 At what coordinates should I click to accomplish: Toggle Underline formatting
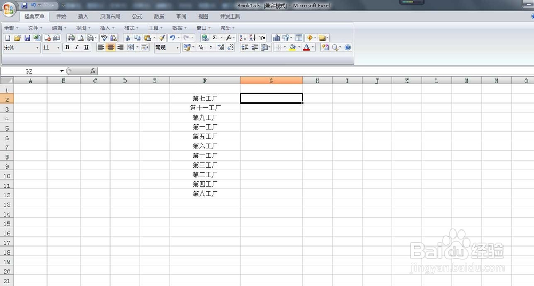pyautogui.click(x=87, y=47)
